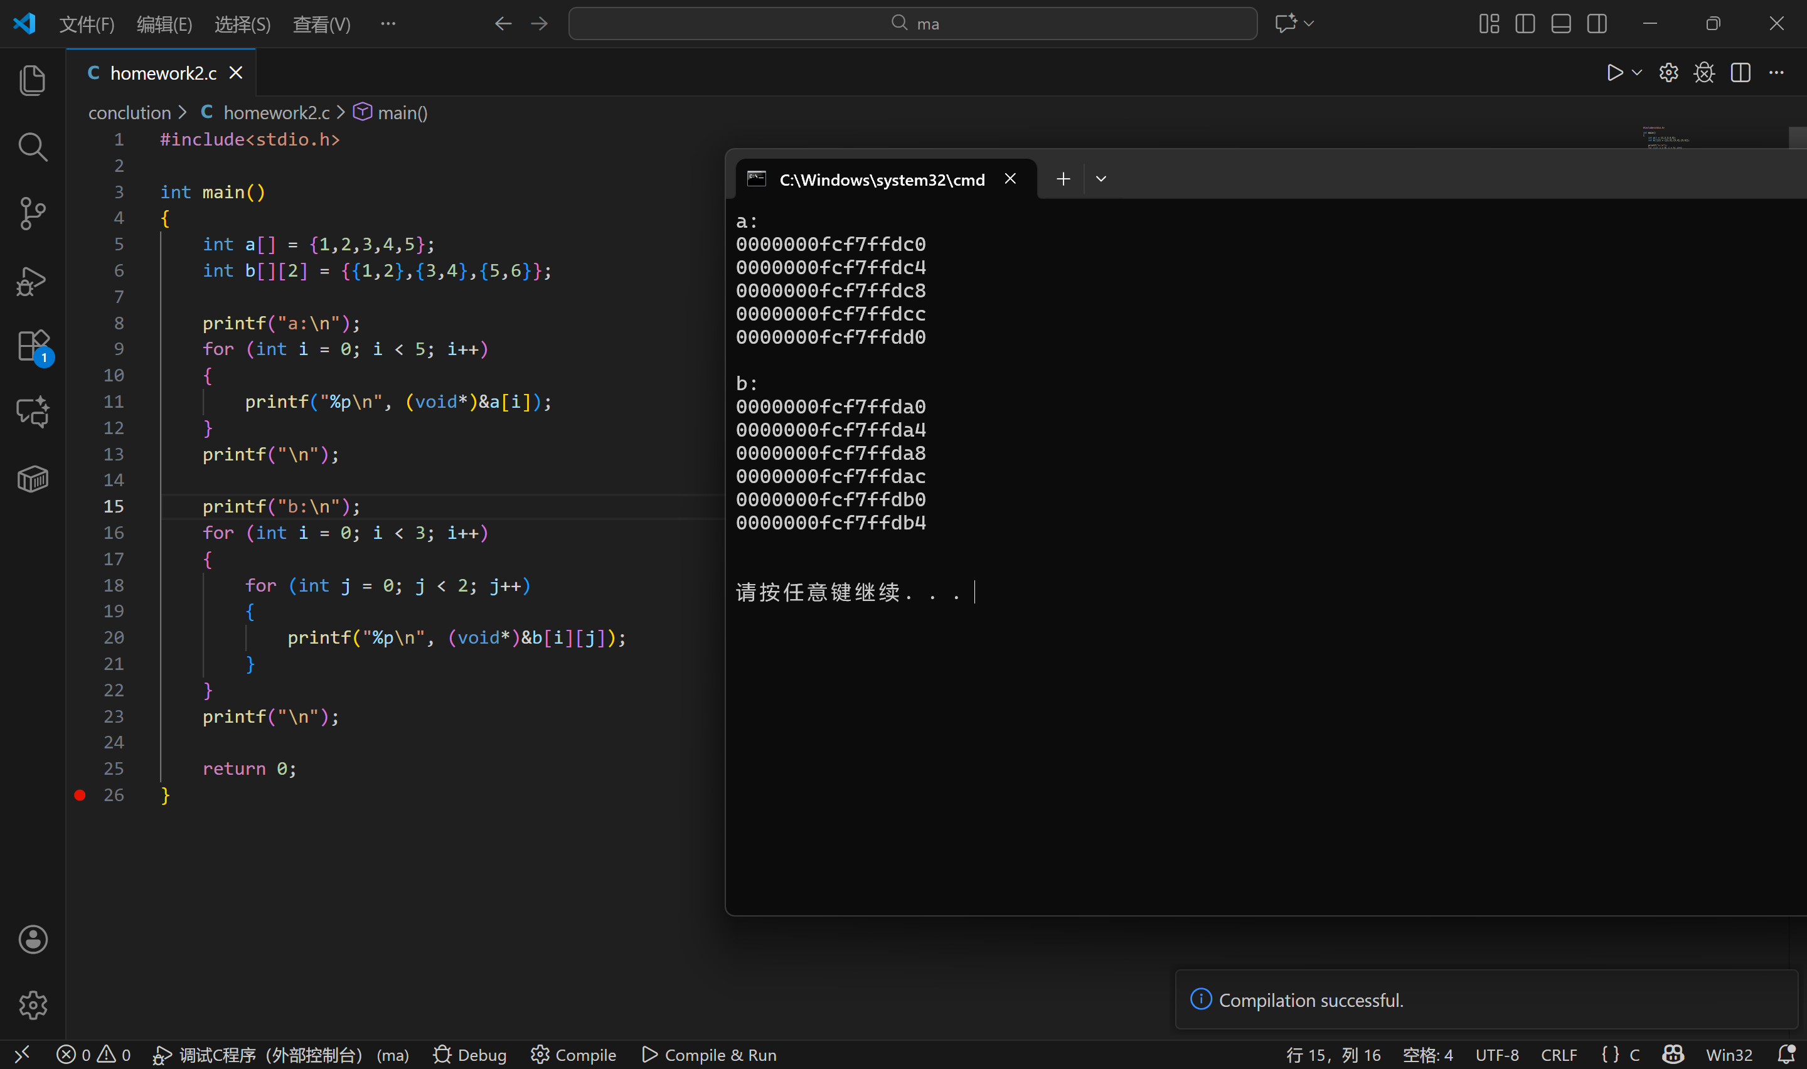Open the 文件(F) menu
This screenshot has width=1807, height=1069.
[87, 24]
